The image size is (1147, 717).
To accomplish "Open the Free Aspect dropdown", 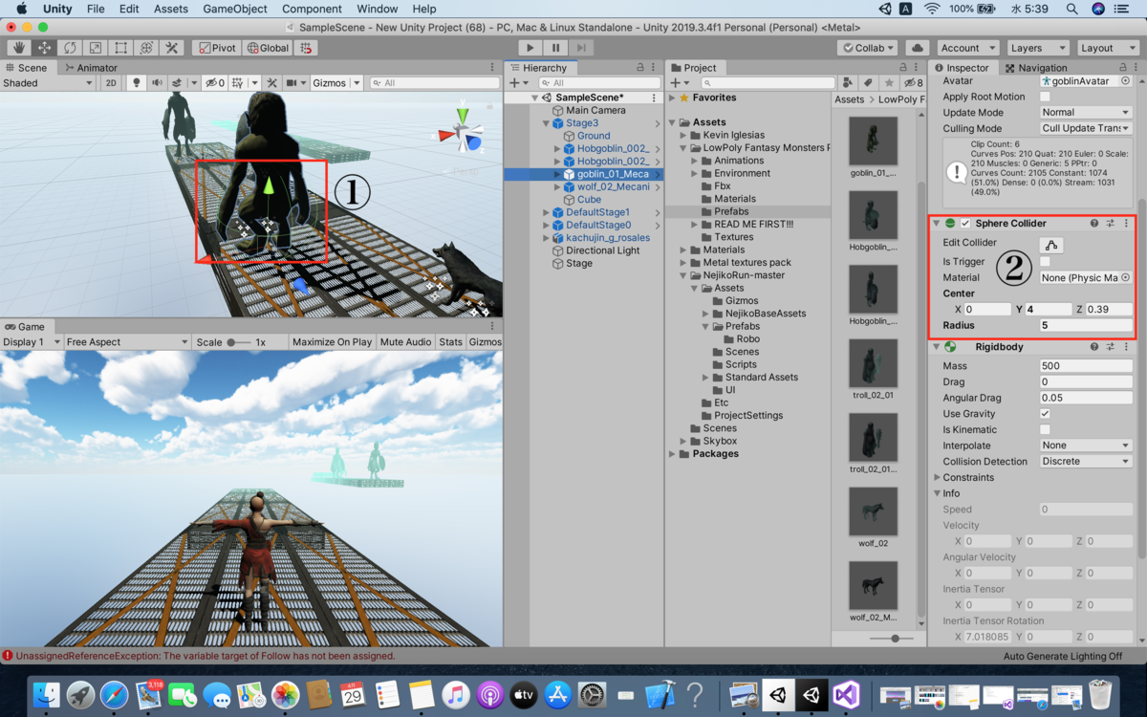I will (x=127, y=342).
